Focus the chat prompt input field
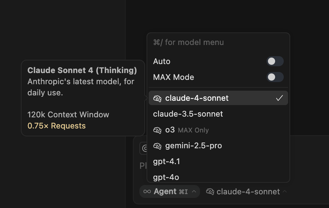 pos(144,166)
